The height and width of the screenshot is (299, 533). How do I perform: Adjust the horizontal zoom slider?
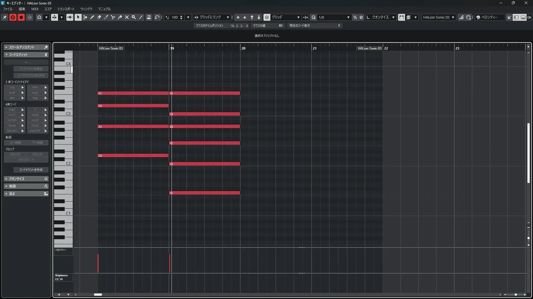pos(516,295)
